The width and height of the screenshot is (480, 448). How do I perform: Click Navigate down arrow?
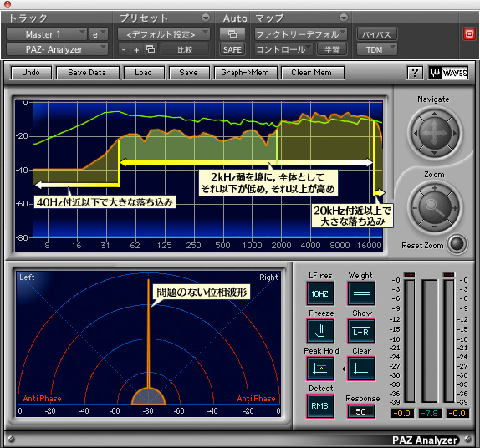tap(434, 152)
